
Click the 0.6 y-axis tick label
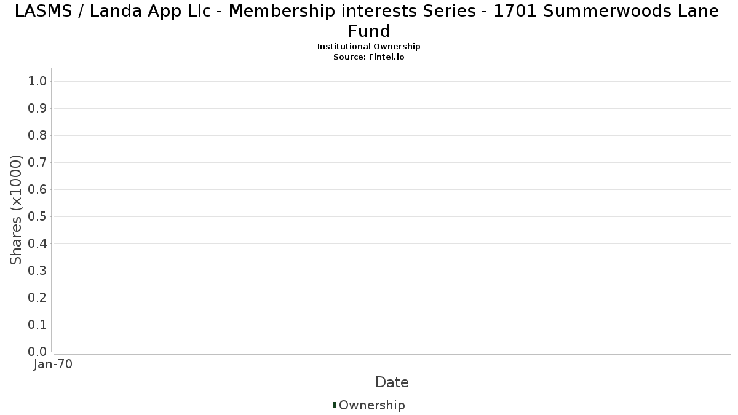coord(38,190)
